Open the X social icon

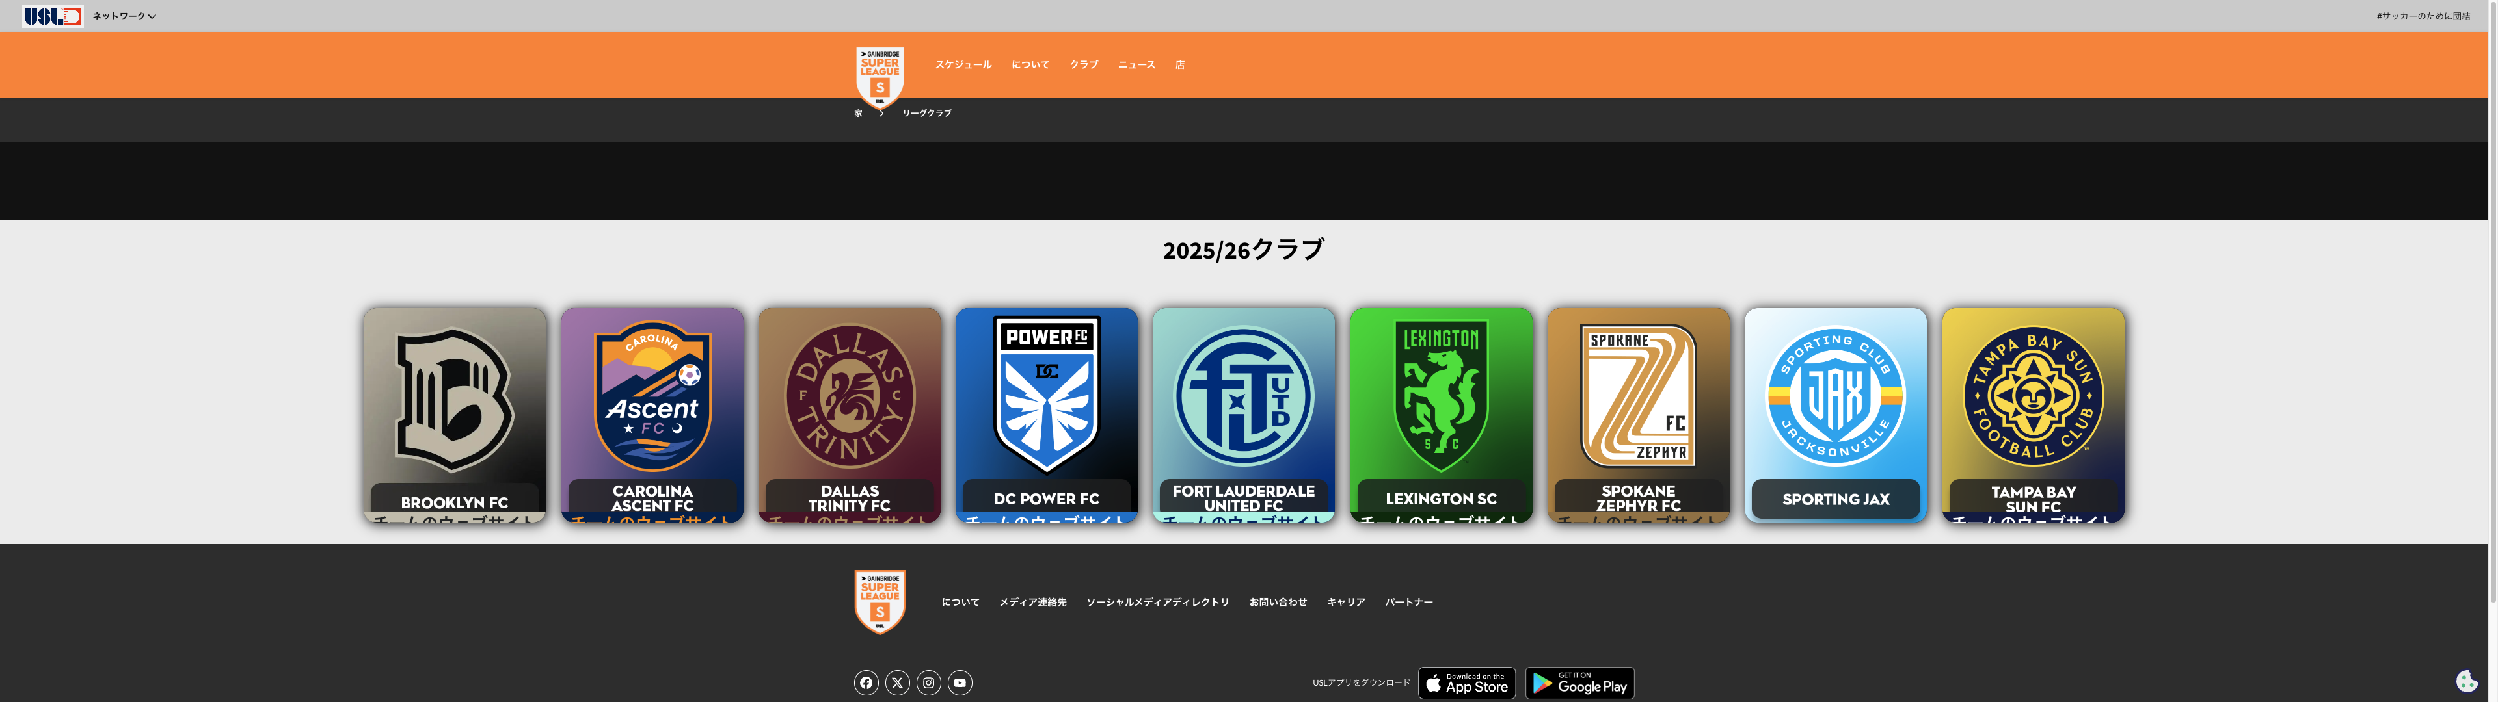click(x=897, y=682)
